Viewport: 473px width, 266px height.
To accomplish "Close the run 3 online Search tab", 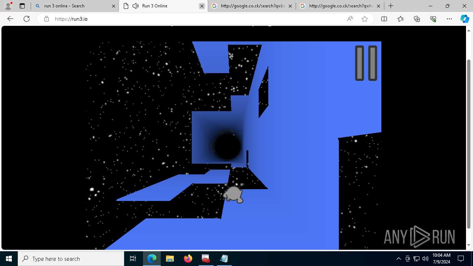I will point(113,6).
